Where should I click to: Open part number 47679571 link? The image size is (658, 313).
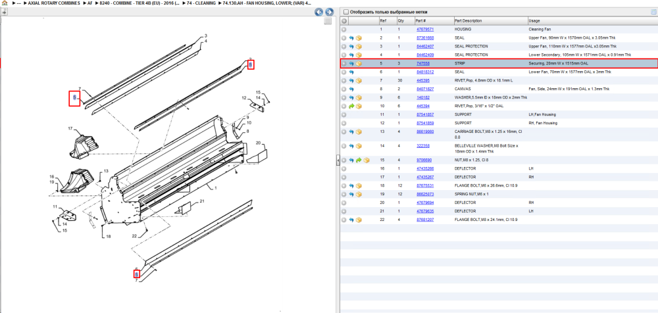[424, 30]
